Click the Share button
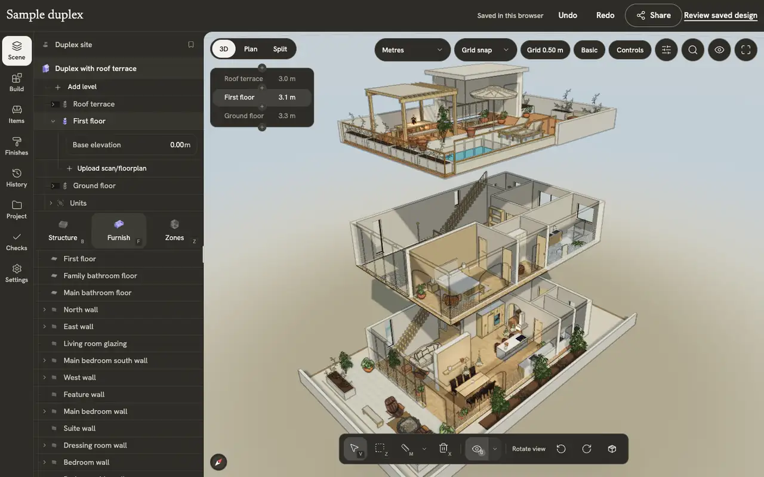This screenshot has width=764, height=477. tap(654, 16)
